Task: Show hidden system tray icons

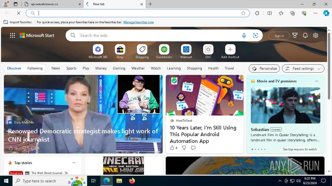Action: [280, 181]
